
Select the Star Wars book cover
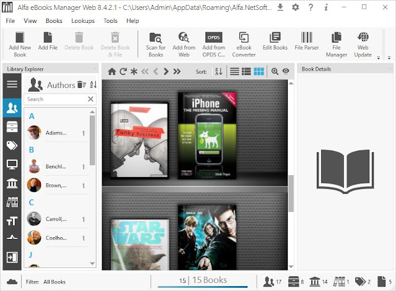click(140, 245)
